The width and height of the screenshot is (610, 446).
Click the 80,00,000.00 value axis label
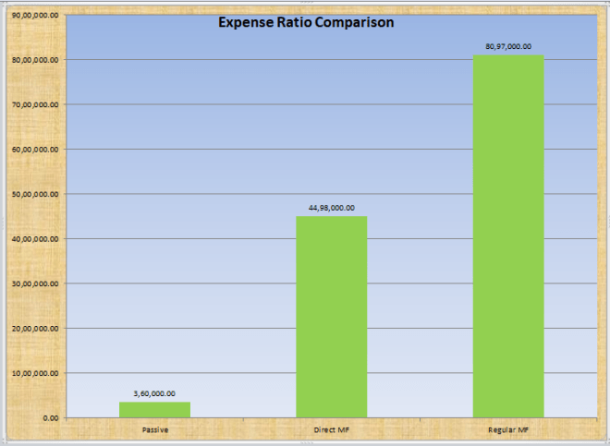(x=36, y=60)
